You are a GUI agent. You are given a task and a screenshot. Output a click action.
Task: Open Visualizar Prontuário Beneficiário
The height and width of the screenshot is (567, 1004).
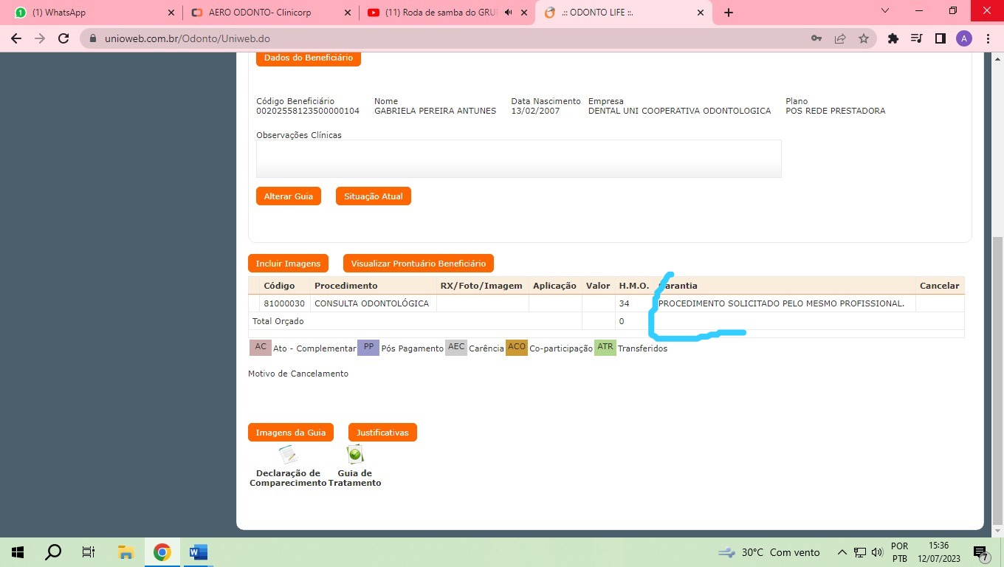tap(419, 264)
